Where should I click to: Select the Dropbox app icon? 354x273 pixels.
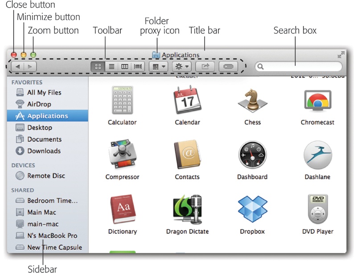pyautogui.click(x=252, y=209)
